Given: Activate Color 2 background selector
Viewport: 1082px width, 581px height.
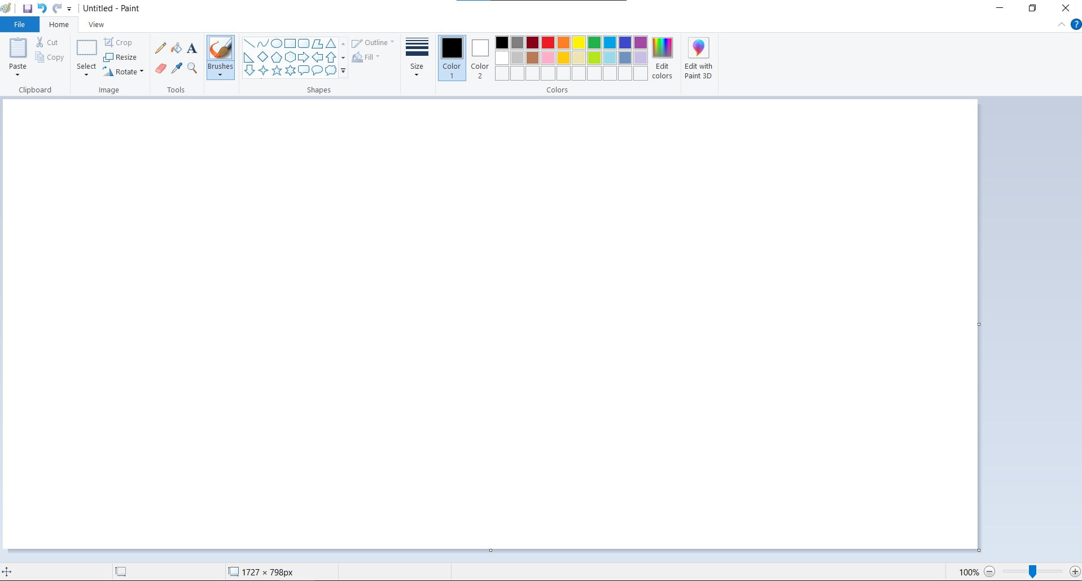Looking at the screenshot, I should click(480, 58).
